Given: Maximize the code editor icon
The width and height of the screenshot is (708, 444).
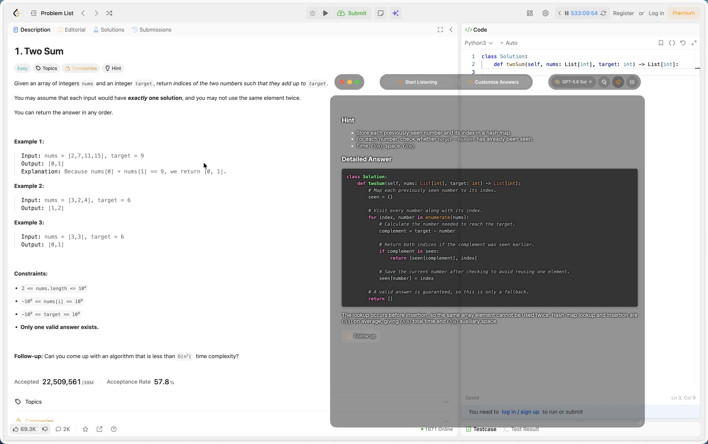Looking at the screenshot, I should 694,43.
